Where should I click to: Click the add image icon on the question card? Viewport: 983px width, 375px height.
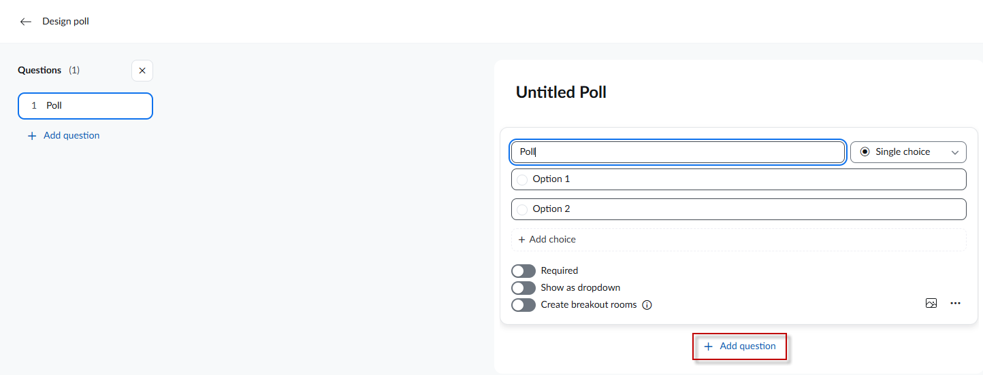[x=931, y=304]
